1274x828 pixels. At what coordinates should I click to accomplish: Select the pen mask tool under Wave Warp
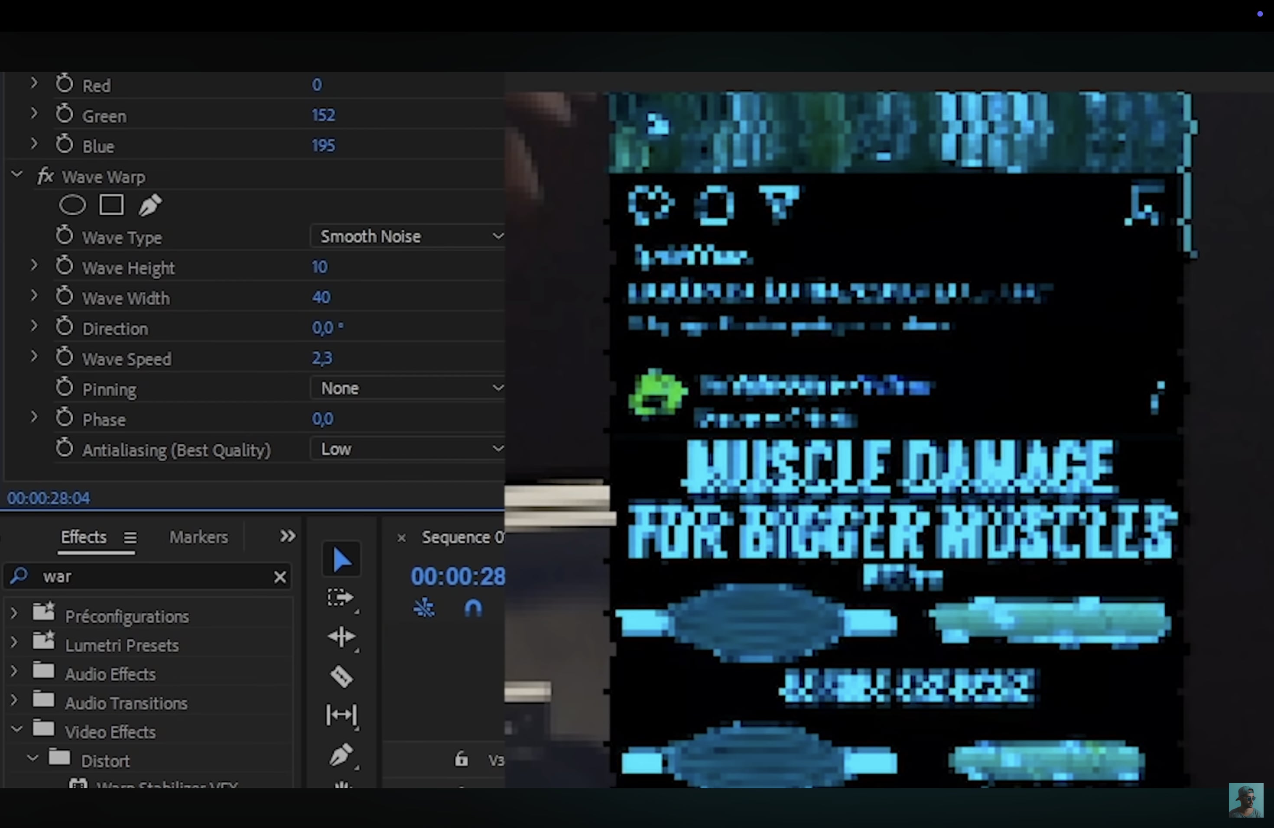point(150,205)
